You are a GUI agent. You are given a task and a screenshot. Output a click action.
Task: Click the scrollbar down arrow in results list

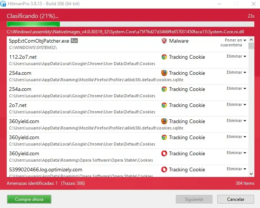[x=251, y=174]
